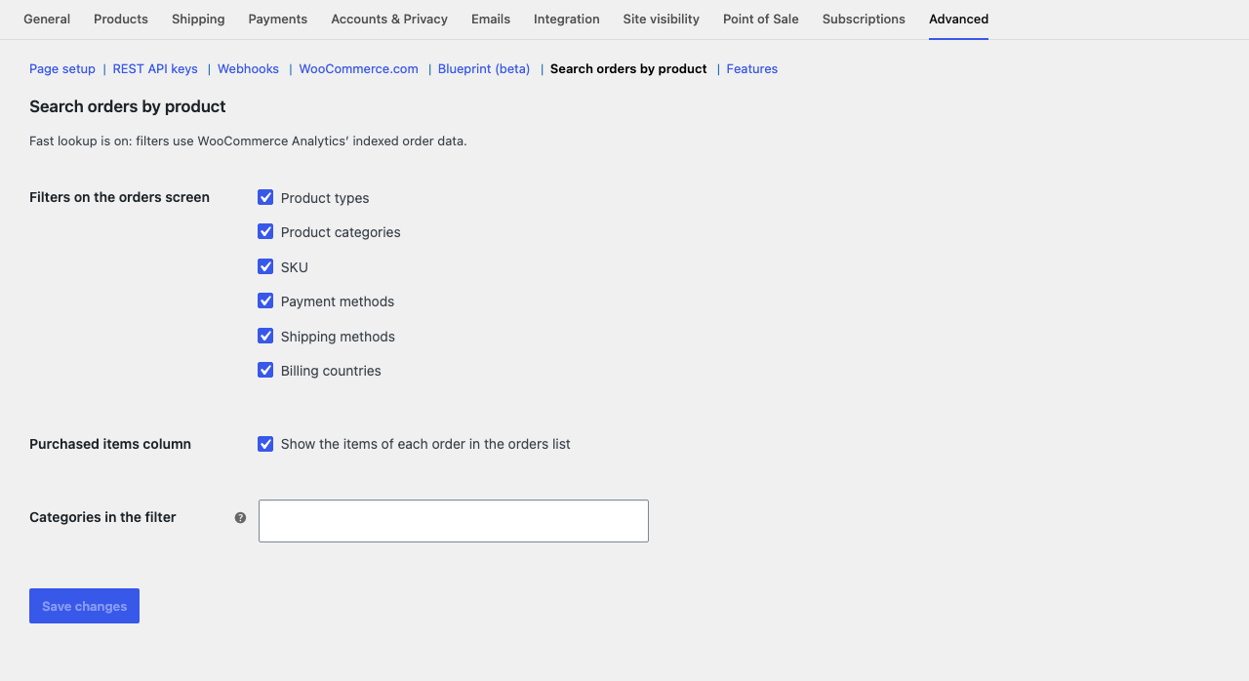Click the Fast lookup is on description text
This screenshot has width=1249, height=681.
(x=248, y=140)
